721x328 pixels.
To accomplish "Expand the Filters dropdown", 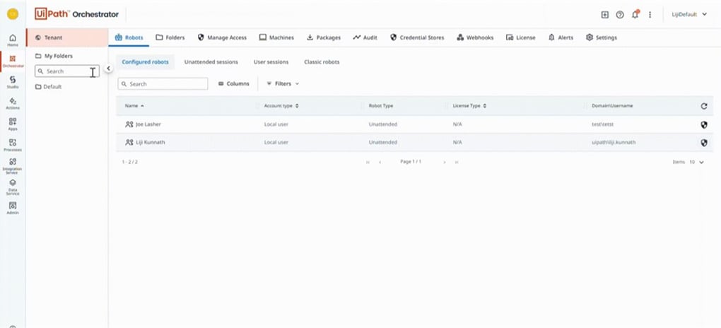I will click(x=283, y=83).
